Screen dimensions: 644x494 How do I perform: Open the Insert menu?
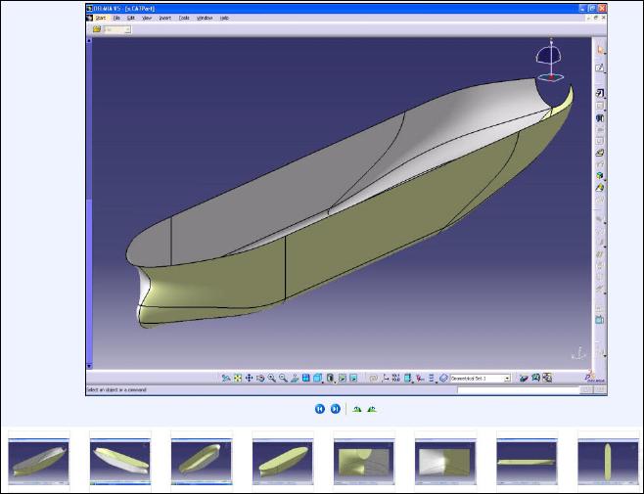[163, 18]
